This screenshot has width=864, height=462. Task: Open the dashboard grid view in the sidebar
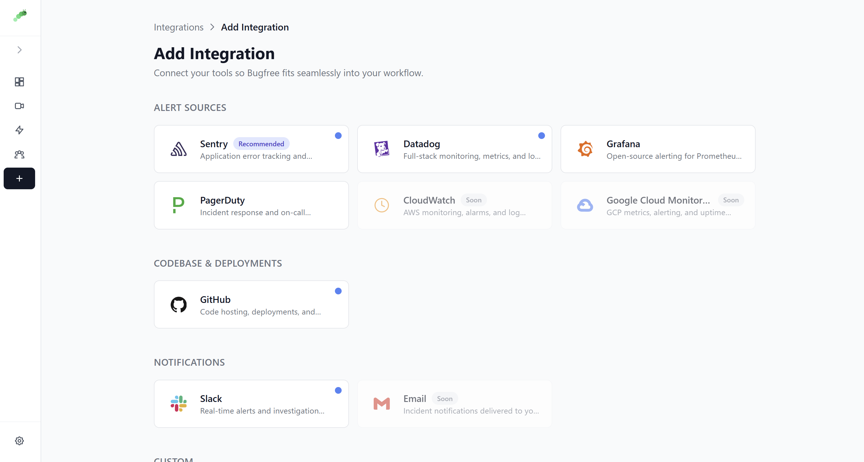(19, 82)
